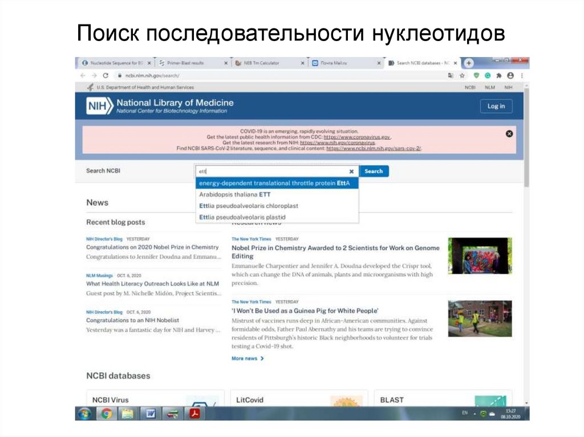Screen dimensions: 584x437
Task: Select the 'Ettlia pseudoalveolaris chloroplast' suggestion
Action: (x=249, y=206)
